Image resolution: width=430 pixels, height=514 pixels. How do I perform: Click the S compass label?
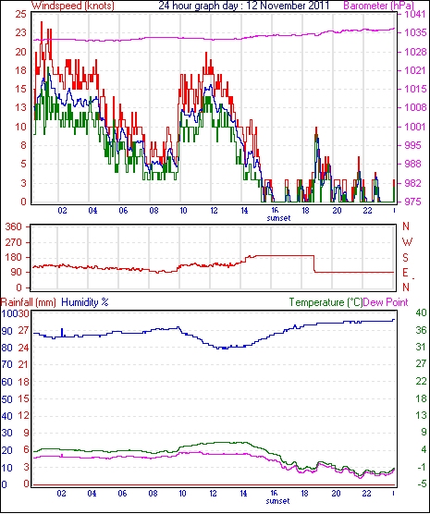(x=405, y=258)
